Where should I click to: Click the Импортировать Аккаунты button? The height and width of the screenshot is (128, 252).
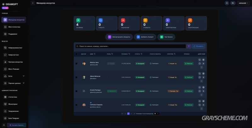[119, 37]
